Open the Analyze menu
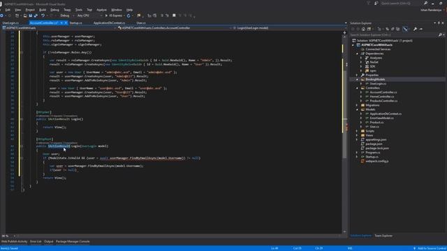The height and width of the screenshot is (251, 447). [x=101, y=10]
